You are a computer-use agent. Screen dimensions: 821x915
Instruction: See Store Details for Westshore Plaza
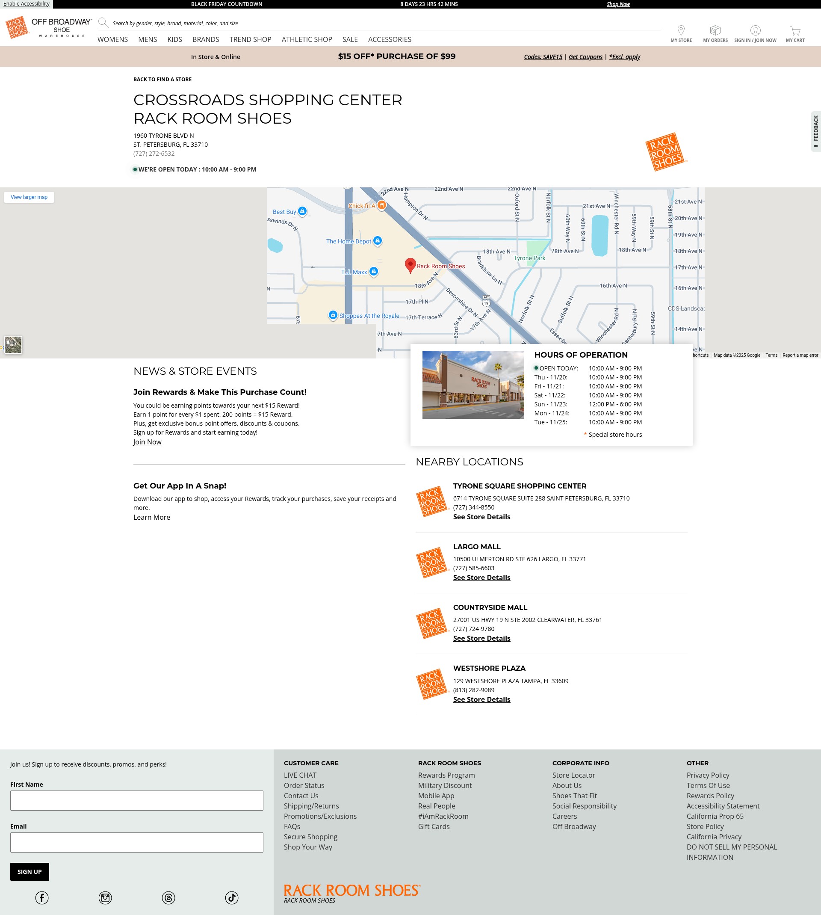pos(481,699)
